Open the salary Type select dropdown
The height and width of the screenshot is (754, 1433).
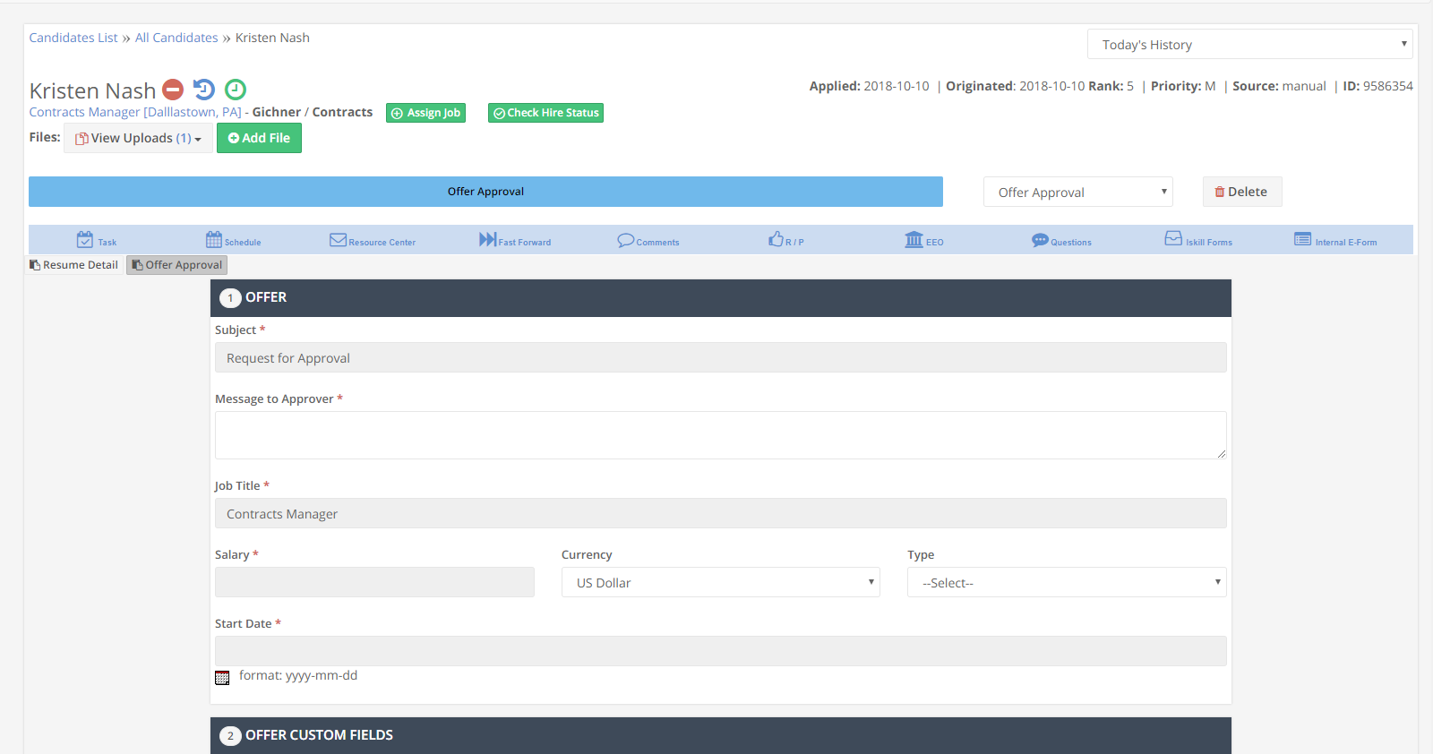click(x=1067, y=582)
